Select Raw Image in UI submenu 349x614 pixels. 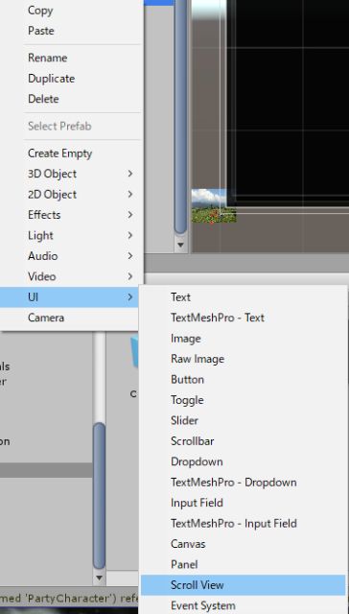(x=198, y=359)
